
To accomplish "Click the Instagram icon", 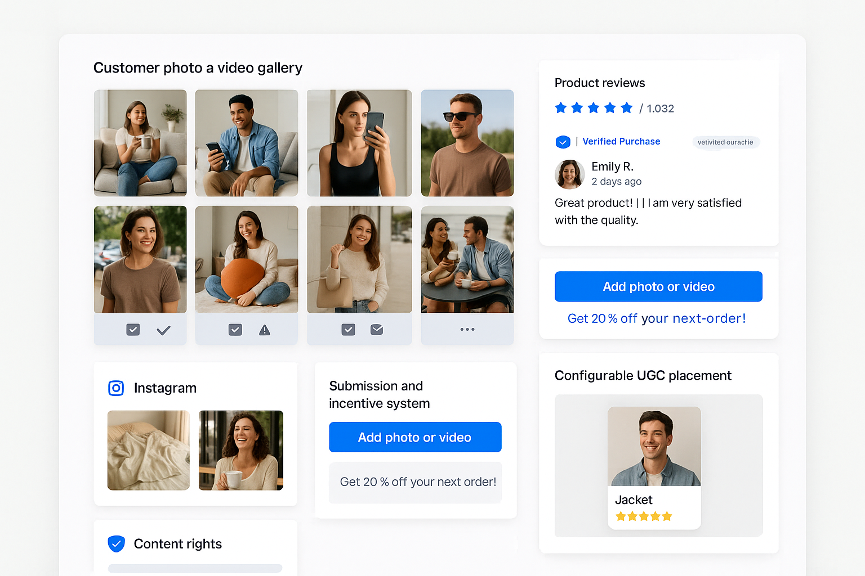I will coord(116,388).
